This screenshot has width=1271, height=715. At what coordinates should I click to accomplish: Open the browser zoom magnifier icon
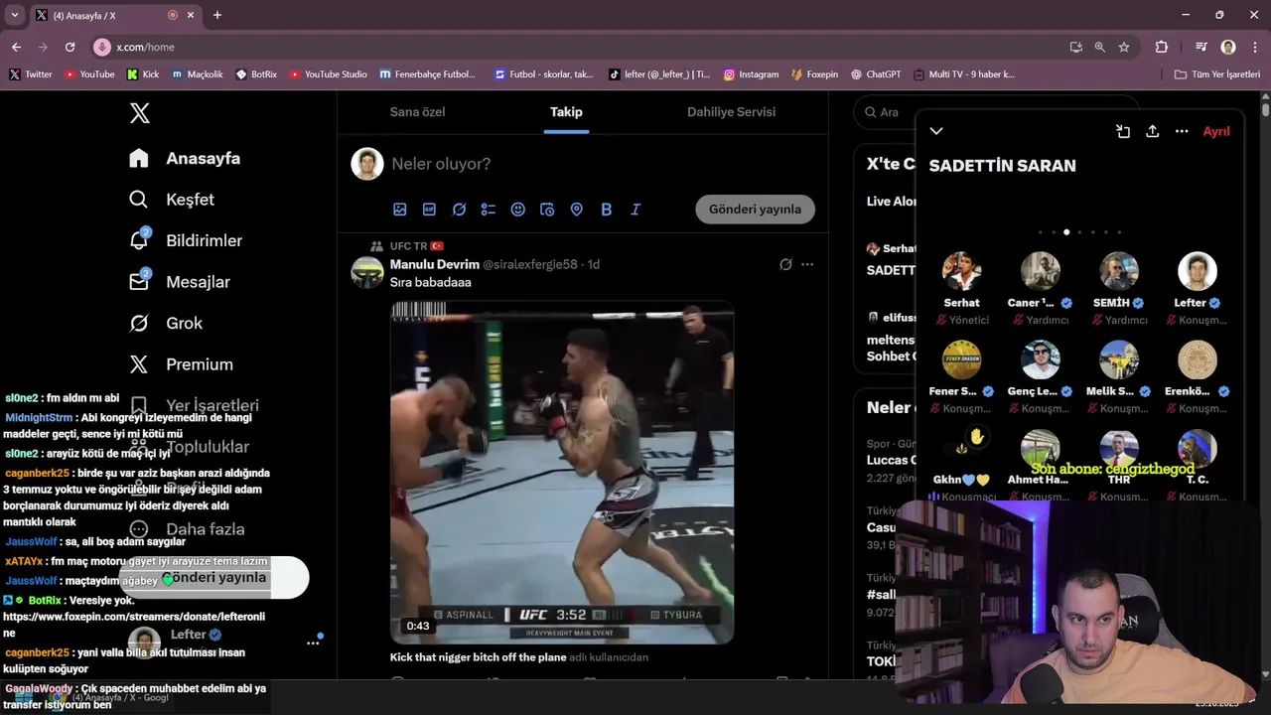(1100, 47)
